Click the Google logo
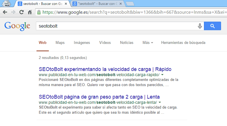Viewport: 227px width, 126px height. click(17, 26)
